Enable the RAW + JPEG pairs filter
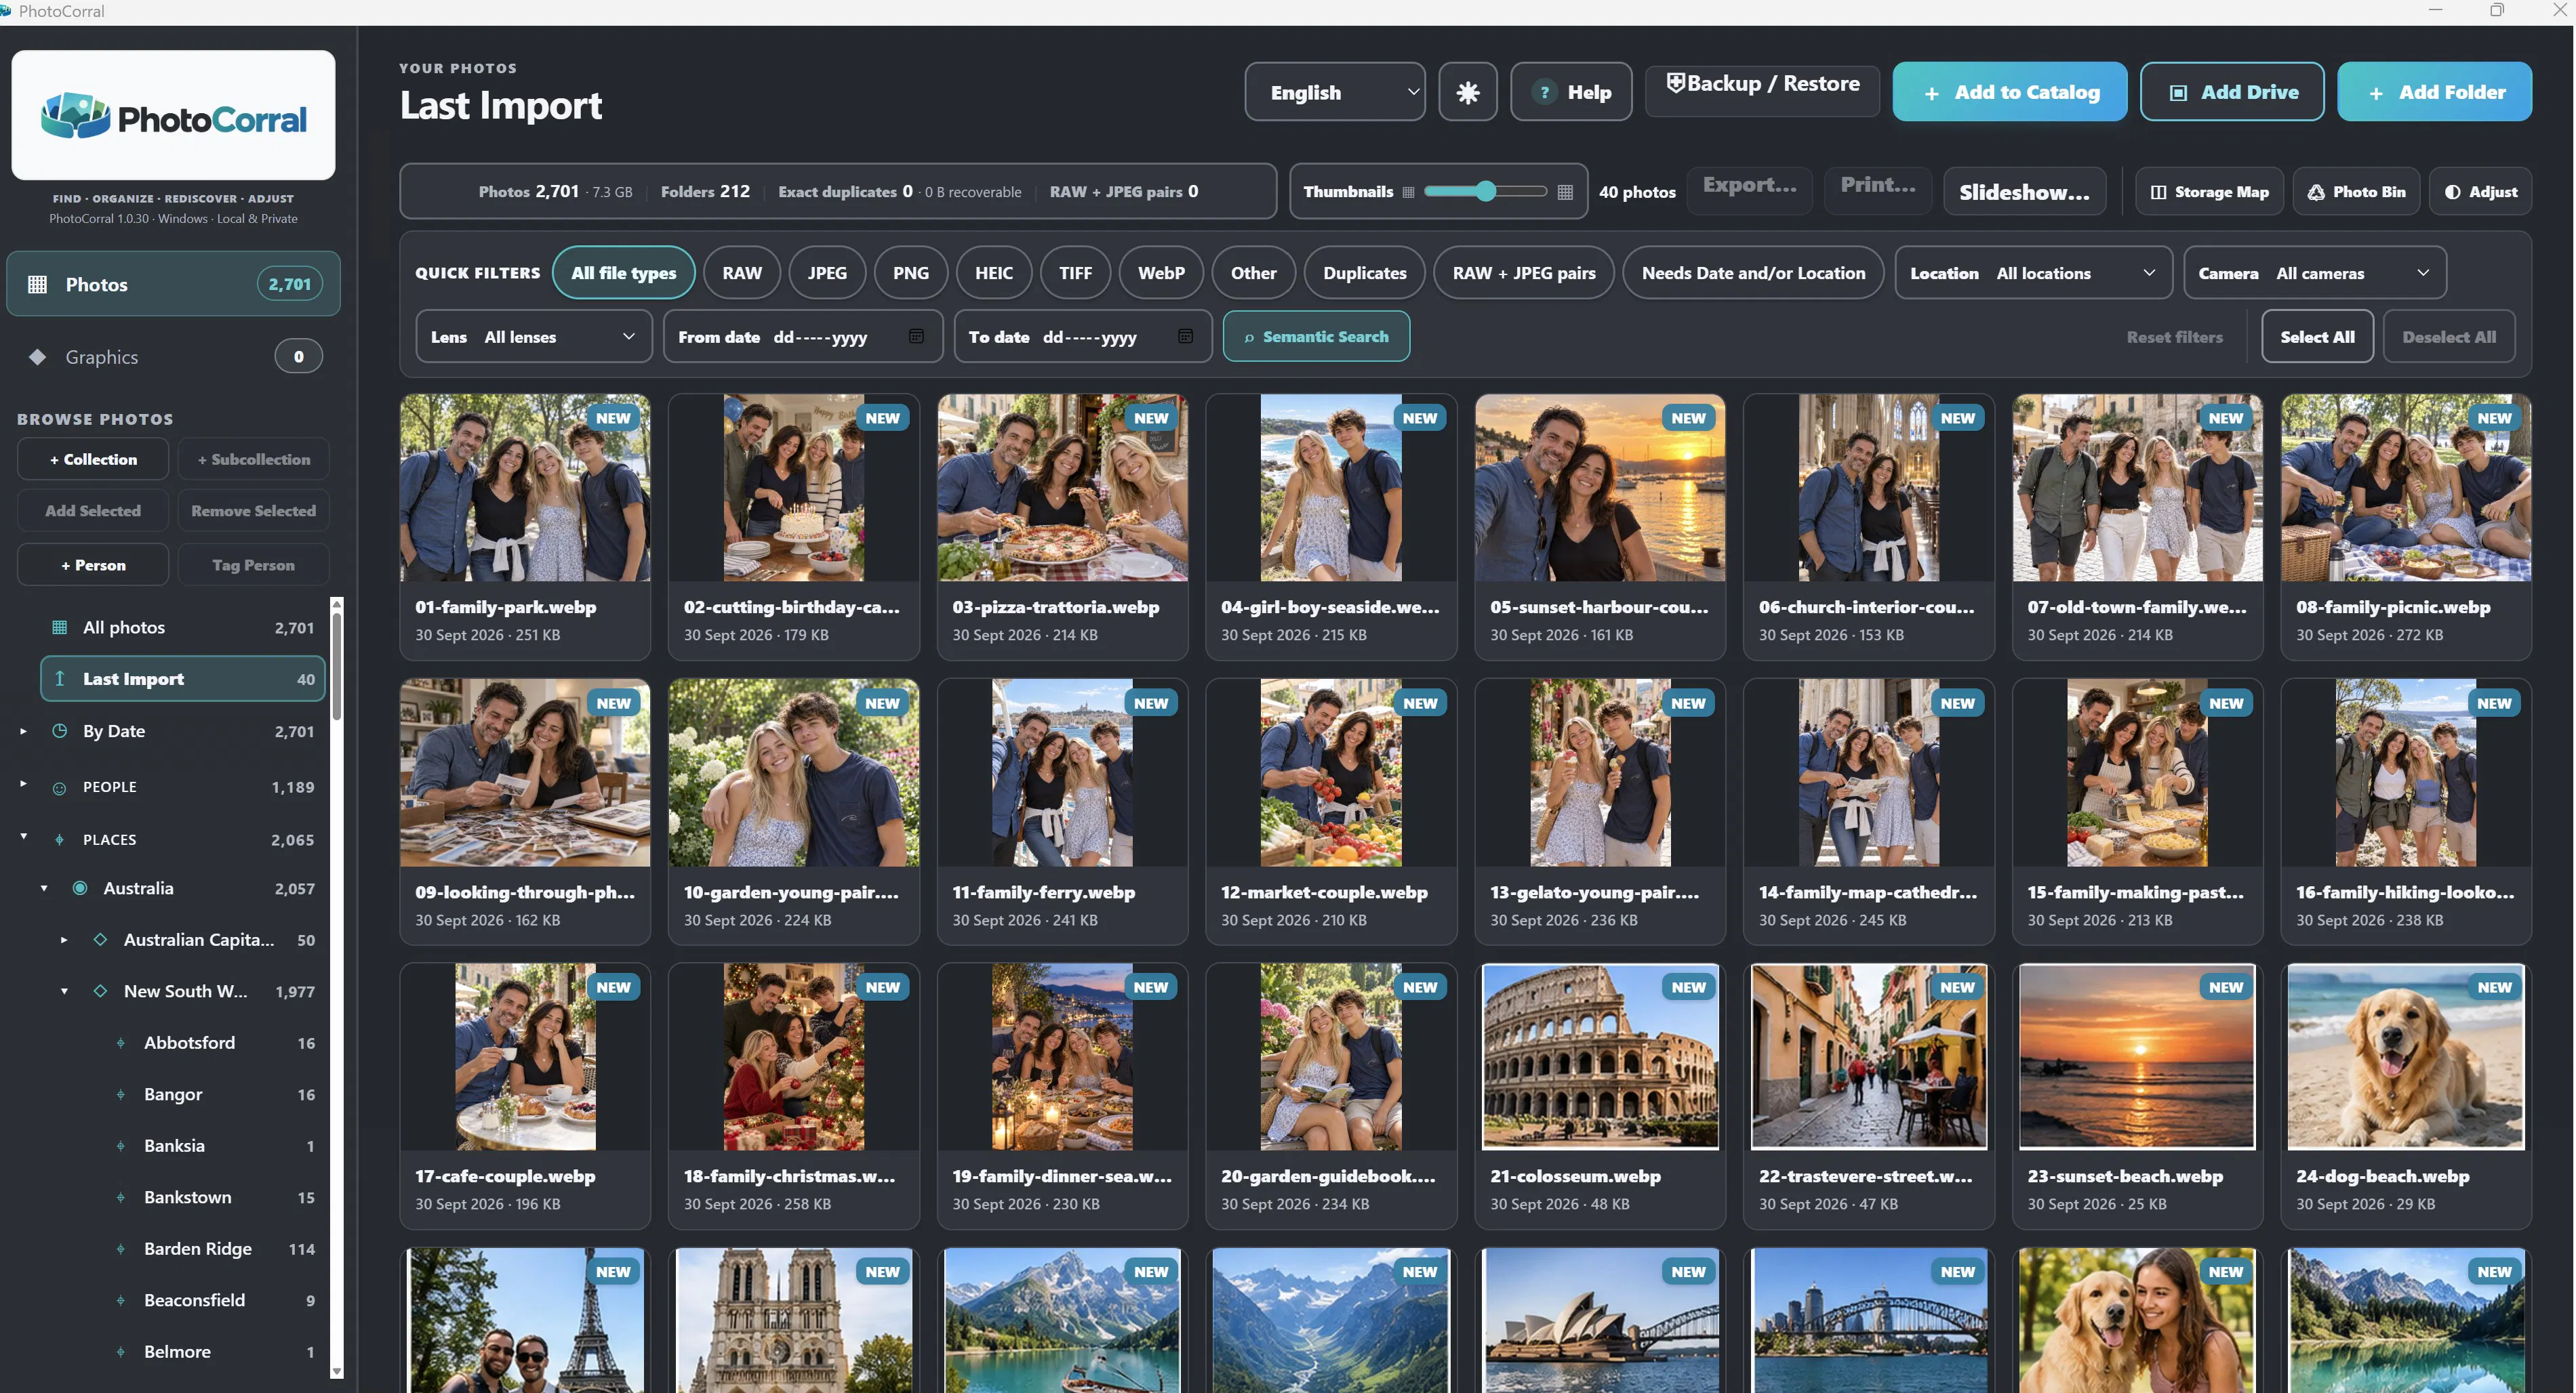Image resolution: width=2576 pixels, height=1393 pixels. point(1524,273)
